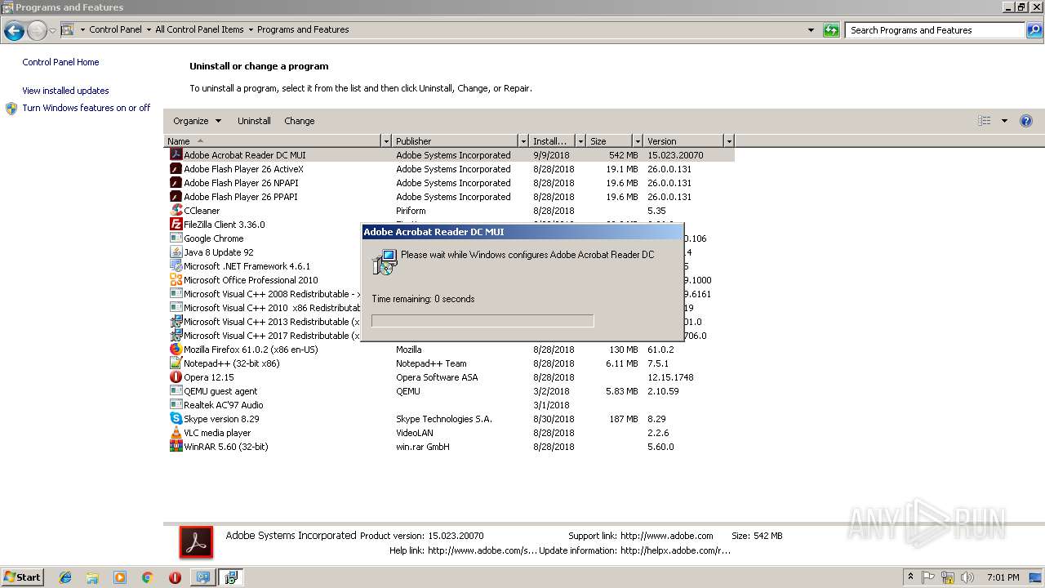Click the Realtek AC'97 Audio icon
This screenshot has width=1045, height=588.
coord(176,405)
